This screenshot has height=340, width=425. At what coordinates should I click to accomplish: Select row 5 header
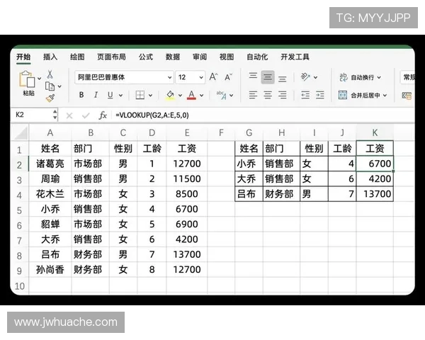click(x=19, y=210)
